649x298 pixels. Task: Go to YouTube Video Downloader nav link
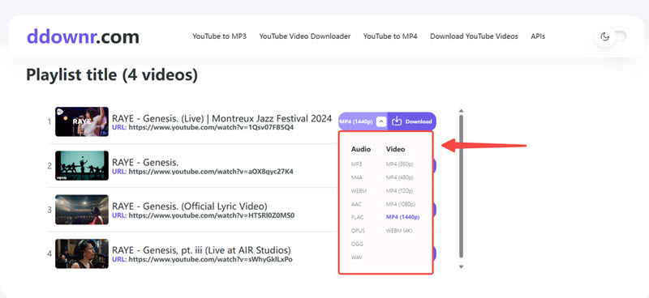pos(305,36)
